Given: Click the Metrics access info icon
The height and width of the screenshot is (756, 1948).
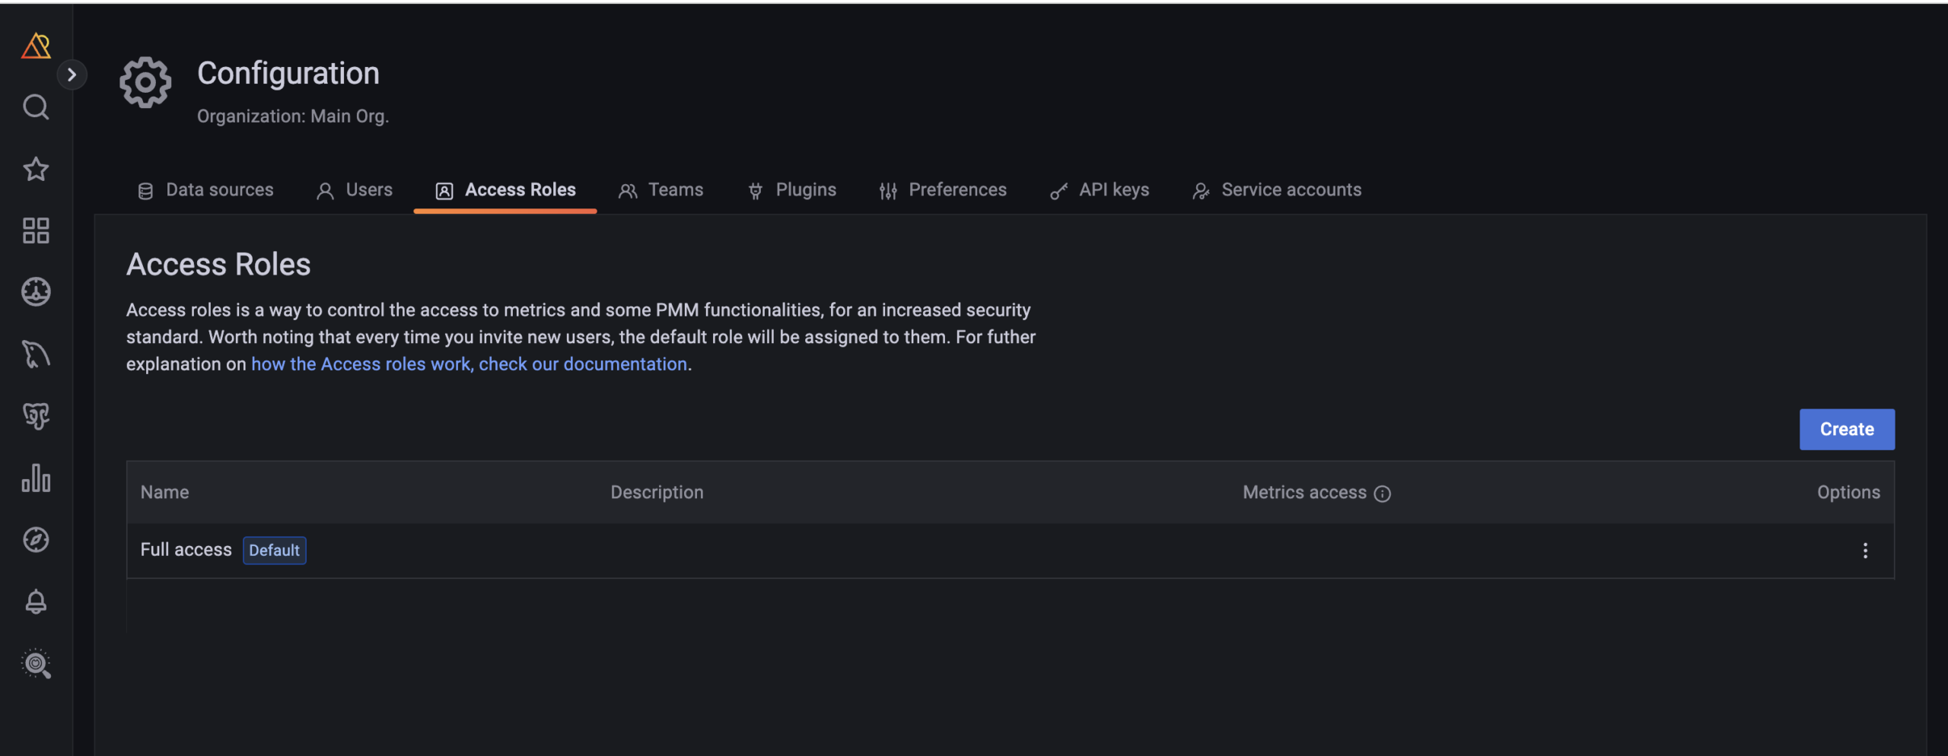Looking at the screenshot, I should pos(1382,494).
